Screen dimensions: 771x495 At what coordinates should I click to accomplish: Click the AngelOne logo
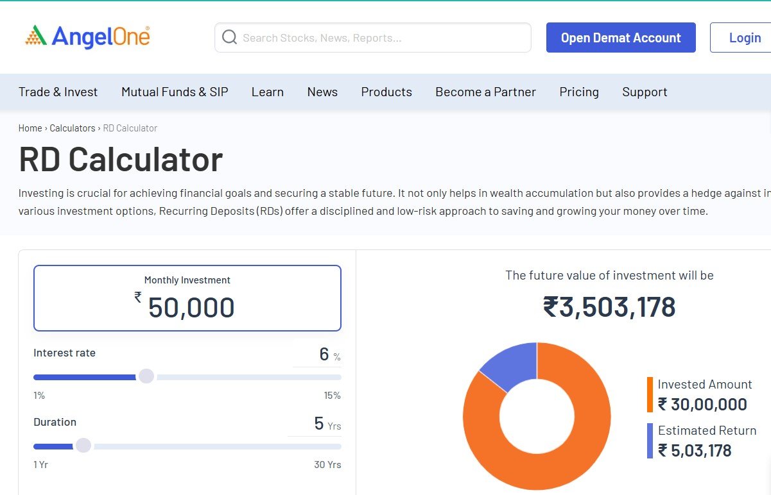[87, 37]
